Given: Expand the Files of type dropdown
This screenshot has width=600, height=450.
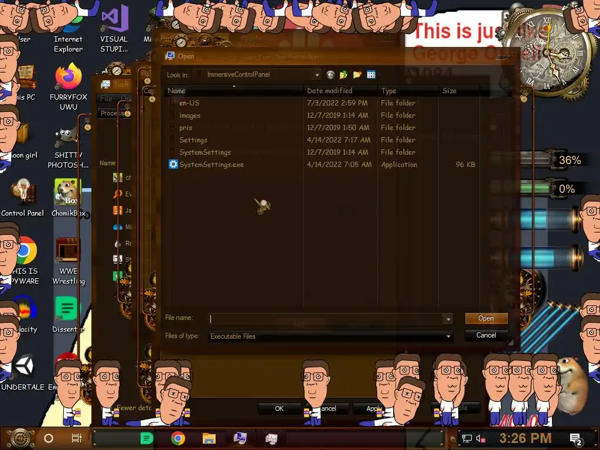Looking at the screenshot, I should (448, 336).
